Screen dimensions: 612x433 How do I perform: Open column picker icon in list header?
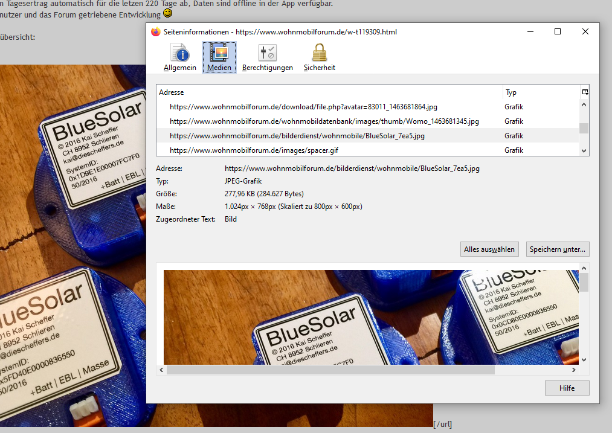[x=585, y=92]
